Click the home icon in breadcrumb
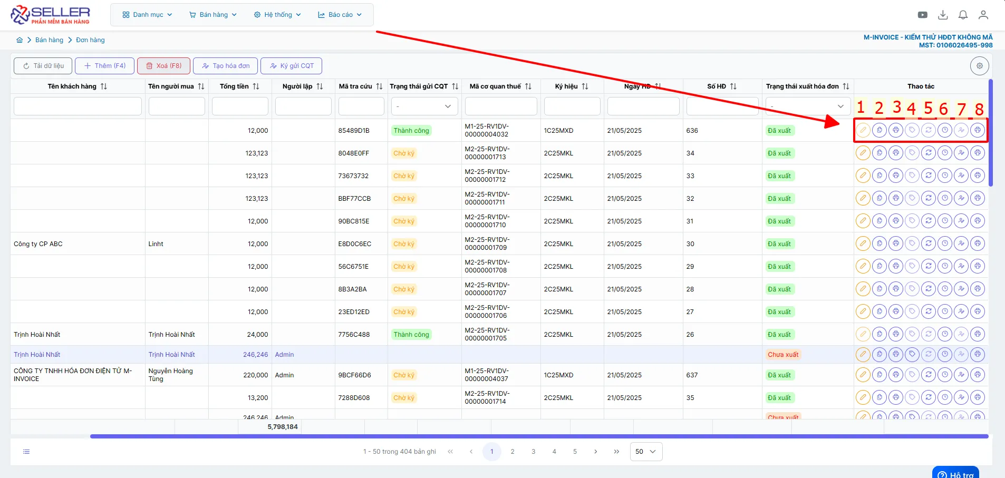Screen dimensions: 1005x478 [20, 40]
